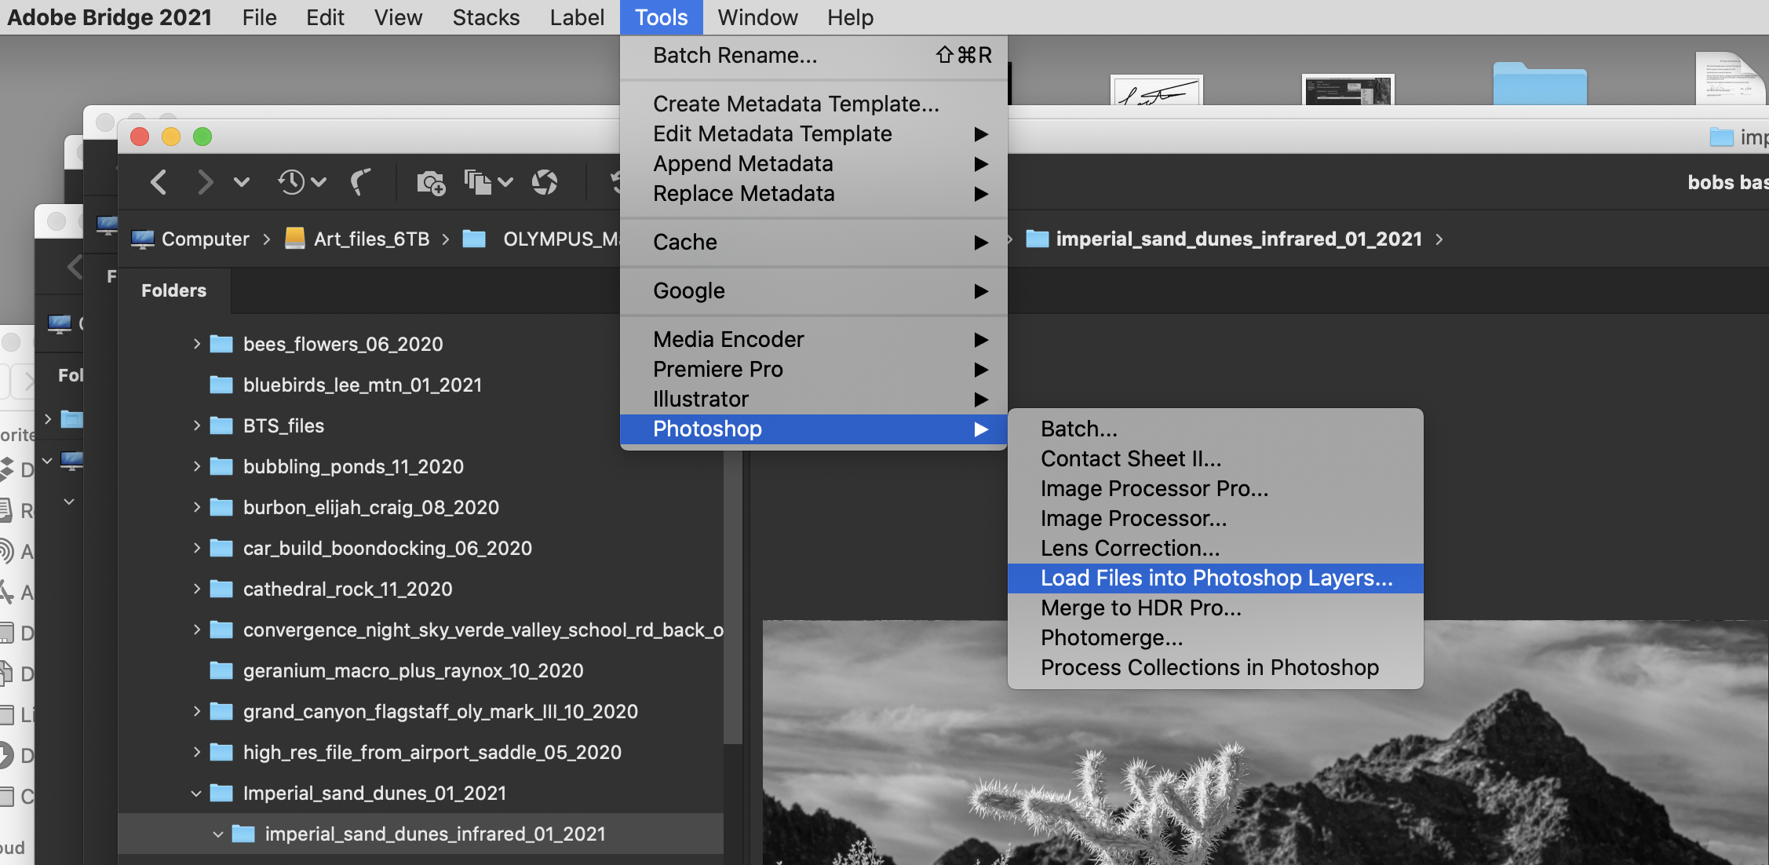This screenshot has width=1769, height=865.
Task: Select Batch Rename from Tools menu
Action: [x=735, y=55]
